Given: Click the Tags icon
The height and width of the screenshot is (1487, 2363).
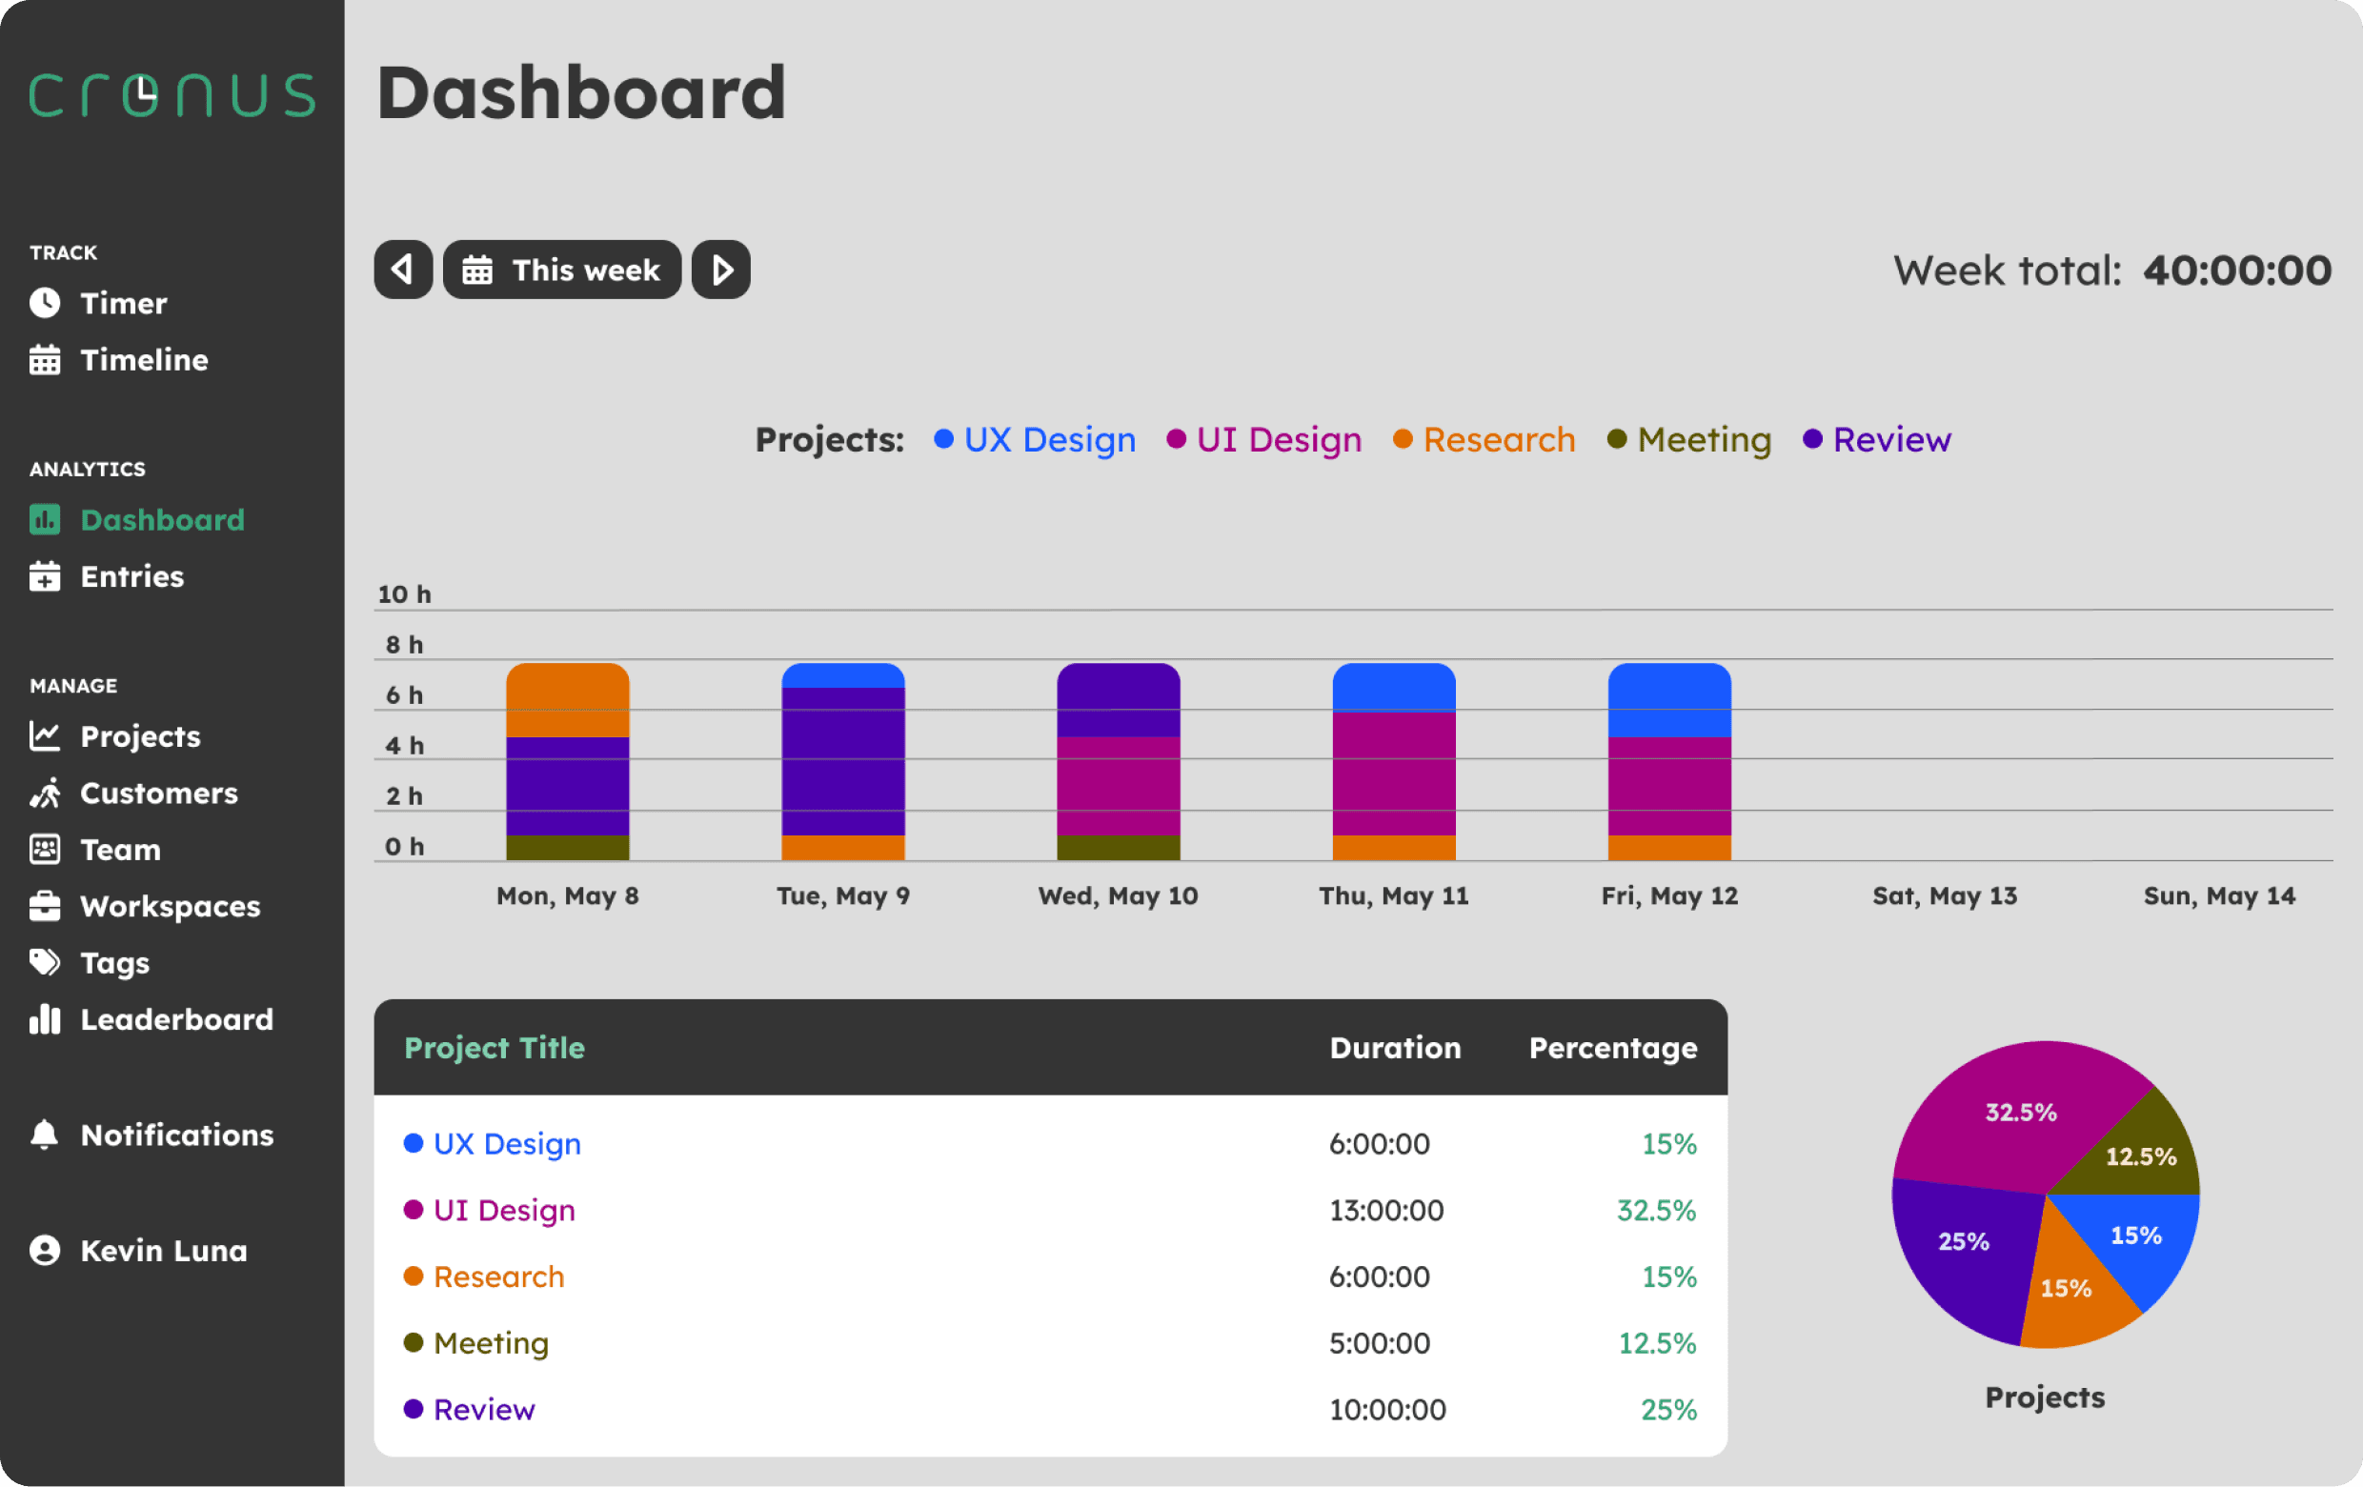Looking at the screenshot, I should [x=44, y=962].
